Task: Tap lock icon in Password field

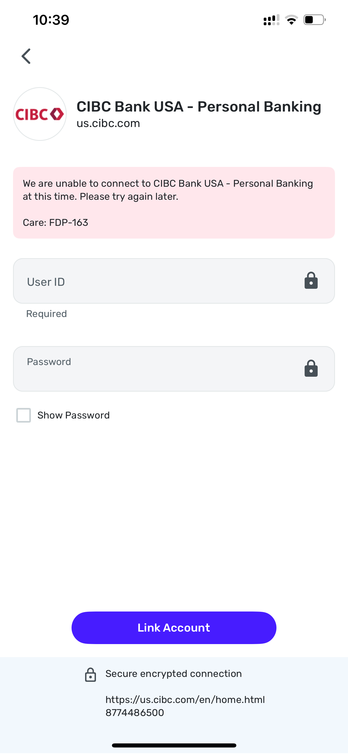Action: click(x=311, y=368)
